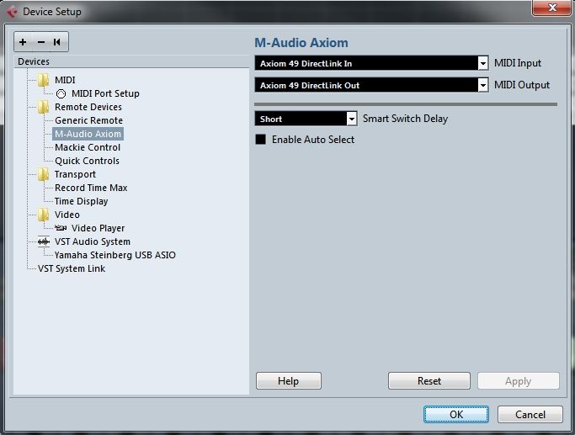Click the VST Audio System waveform icon

44,241
